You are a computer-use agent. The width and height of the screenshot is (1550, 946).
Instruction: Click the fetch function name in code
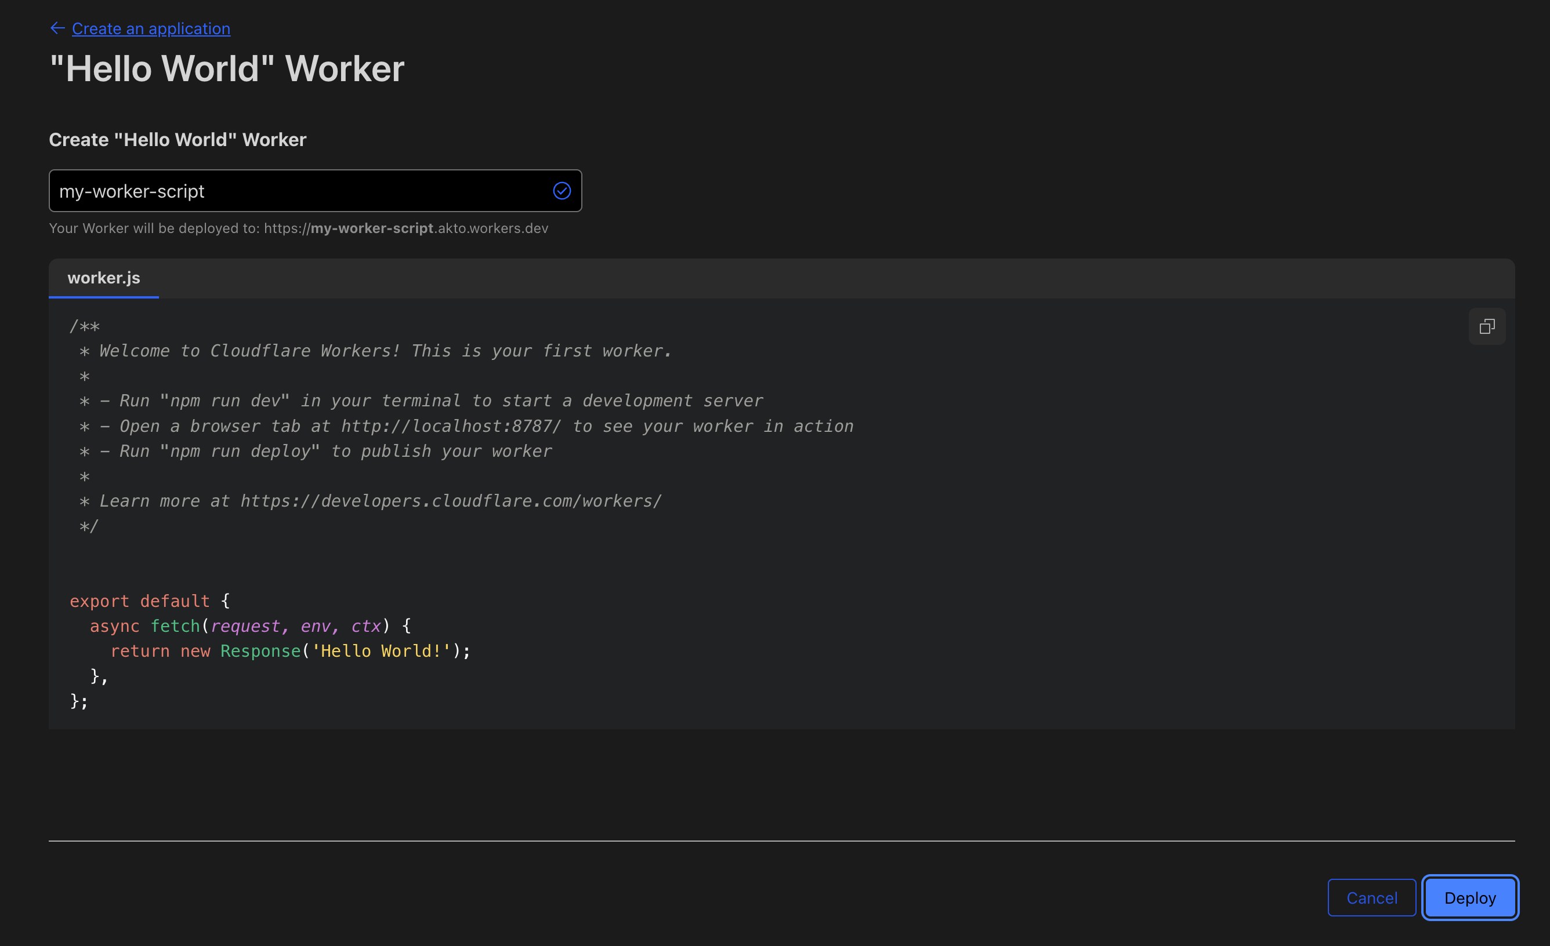[175, 626]
